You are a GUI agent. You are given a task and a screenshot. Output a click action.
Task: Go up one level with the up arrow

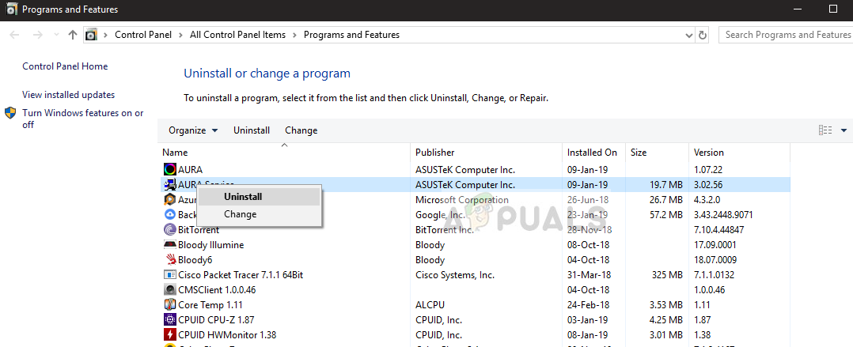73,35
